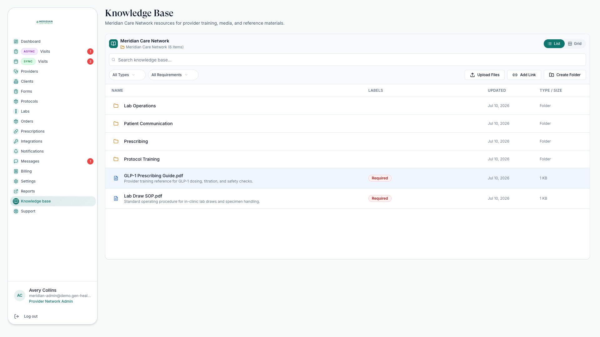
Task: Click the Meridian Care Network logo
Action: [45, 22]
